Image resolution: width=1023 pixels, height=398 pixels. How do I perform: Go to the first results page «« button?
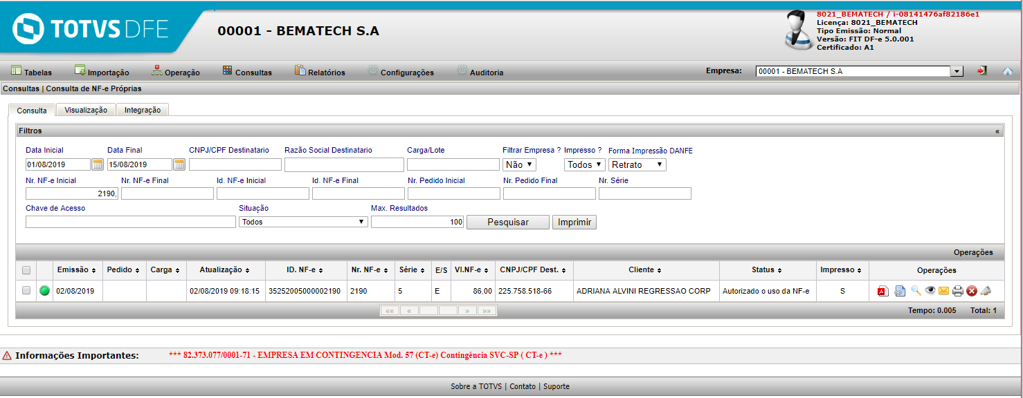pos(390,311)
